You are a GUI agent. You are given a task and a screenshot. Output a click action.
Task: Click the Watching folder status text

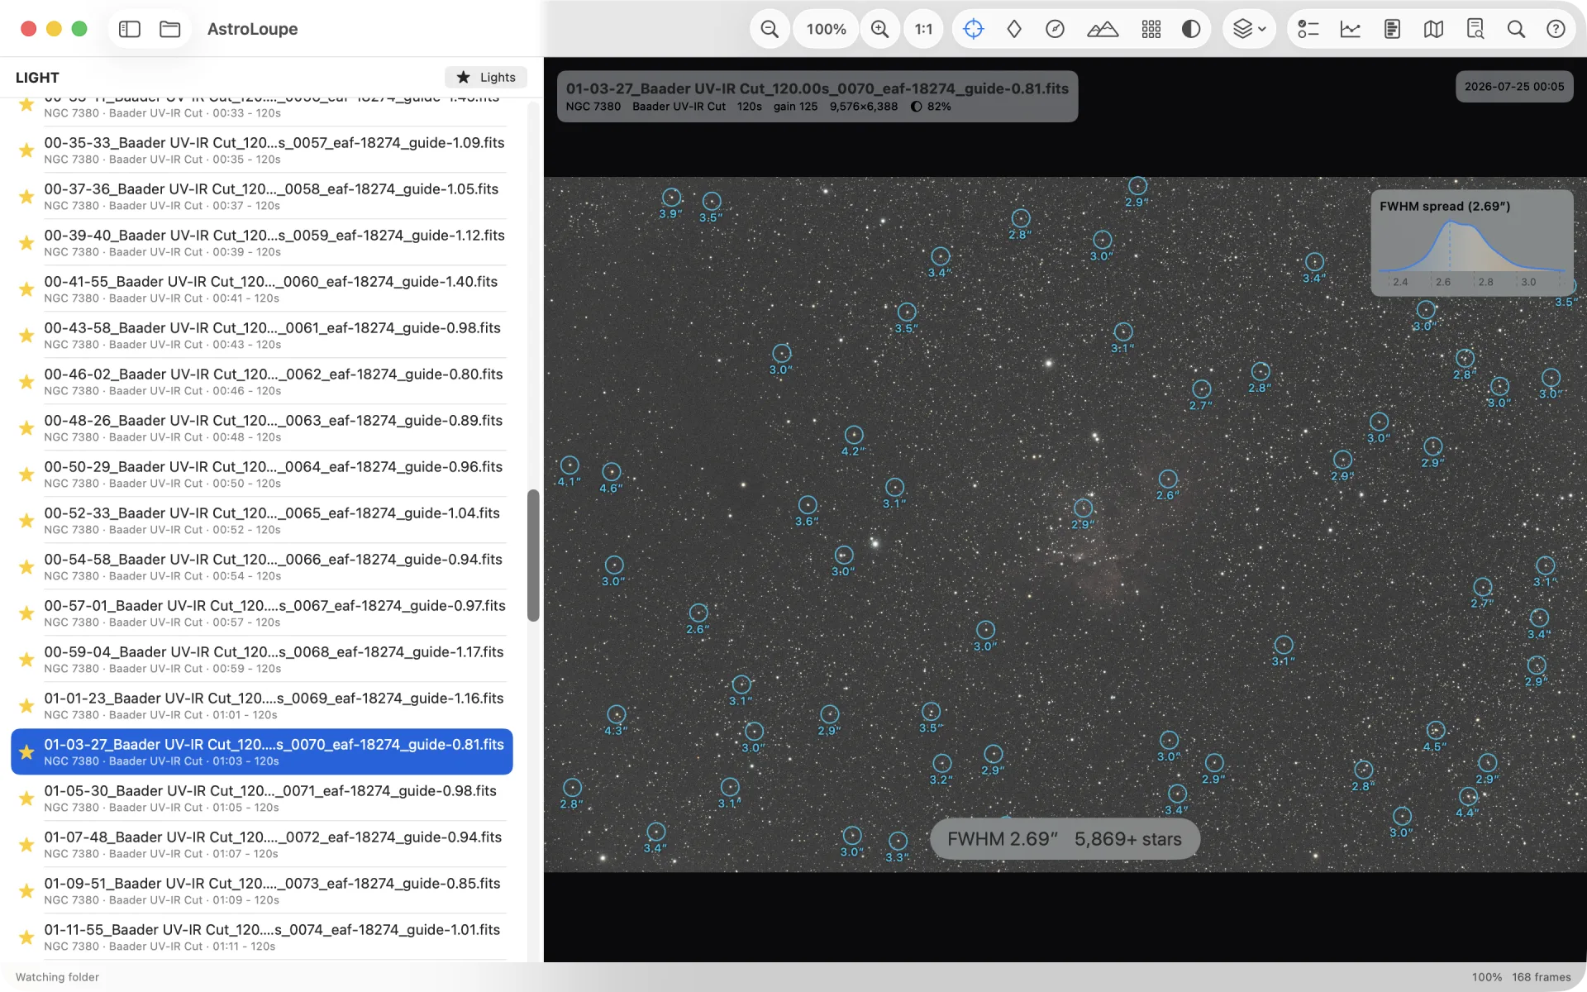[x=57, y=977]
